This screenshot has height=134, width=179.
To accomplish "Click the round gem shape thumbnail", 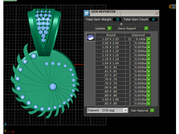I will coord(91,37).
